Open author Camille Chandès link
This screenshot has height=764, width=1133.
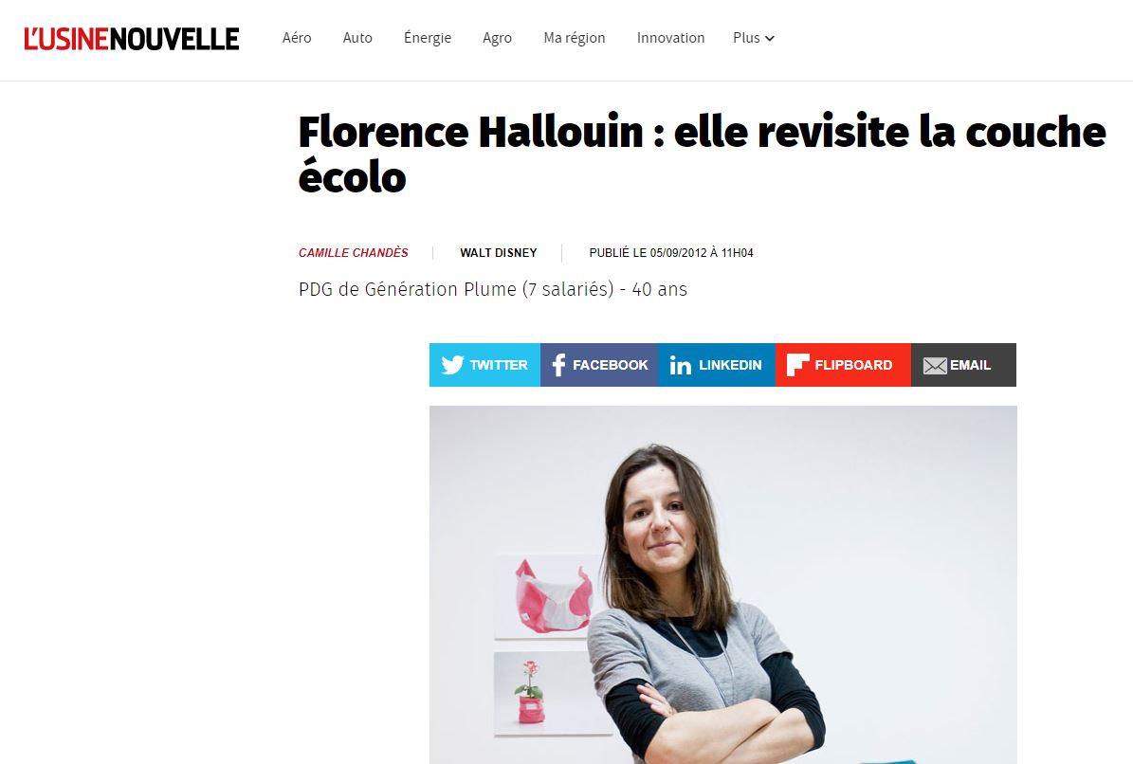pos(354,253)
